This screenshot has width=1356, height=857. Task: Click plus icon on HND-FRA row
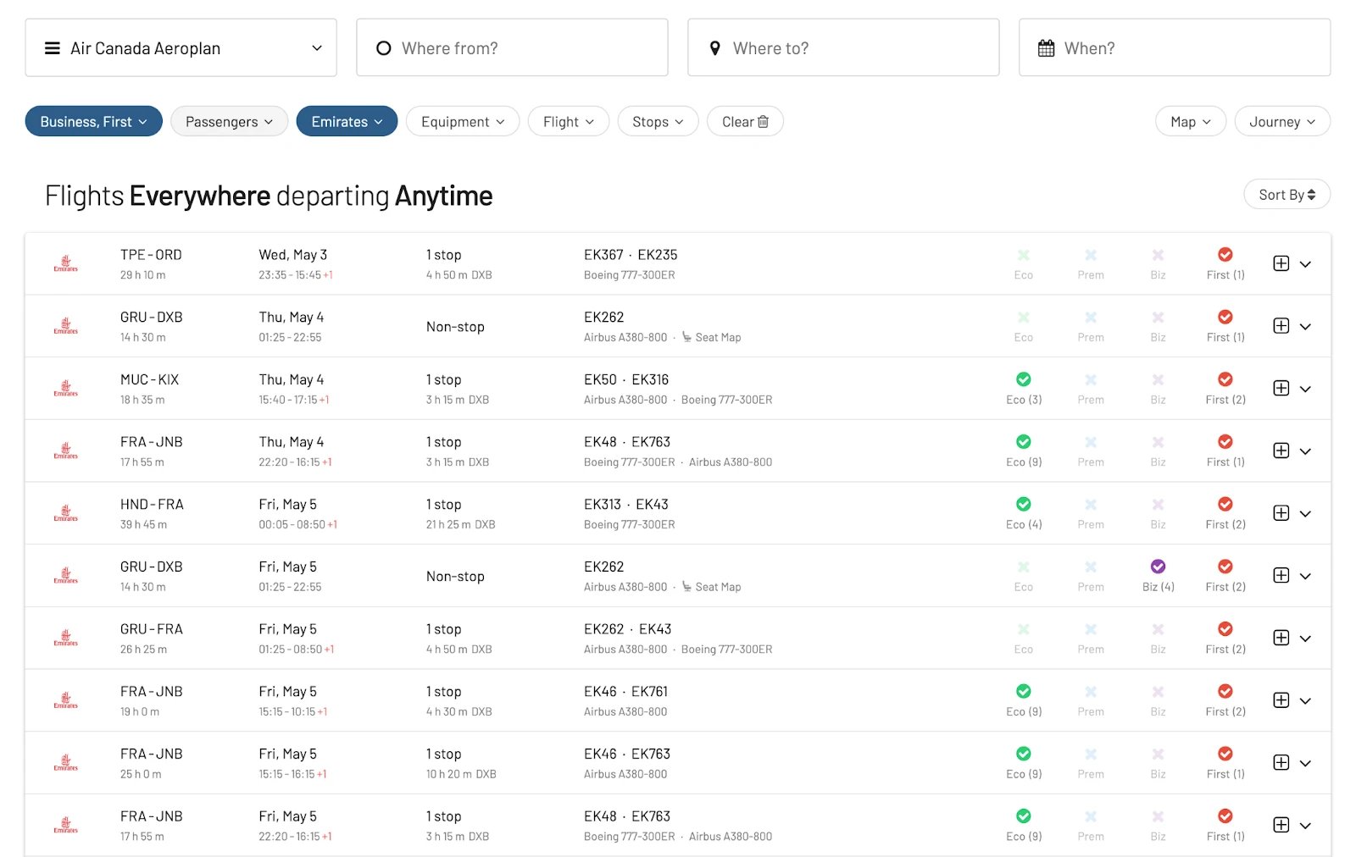[1281, 513]
